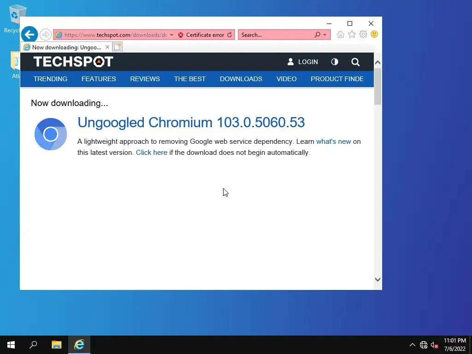The image size is (472, 354).
Task: Click the "Now downloading..." heading text
Action: pos(69,103)
